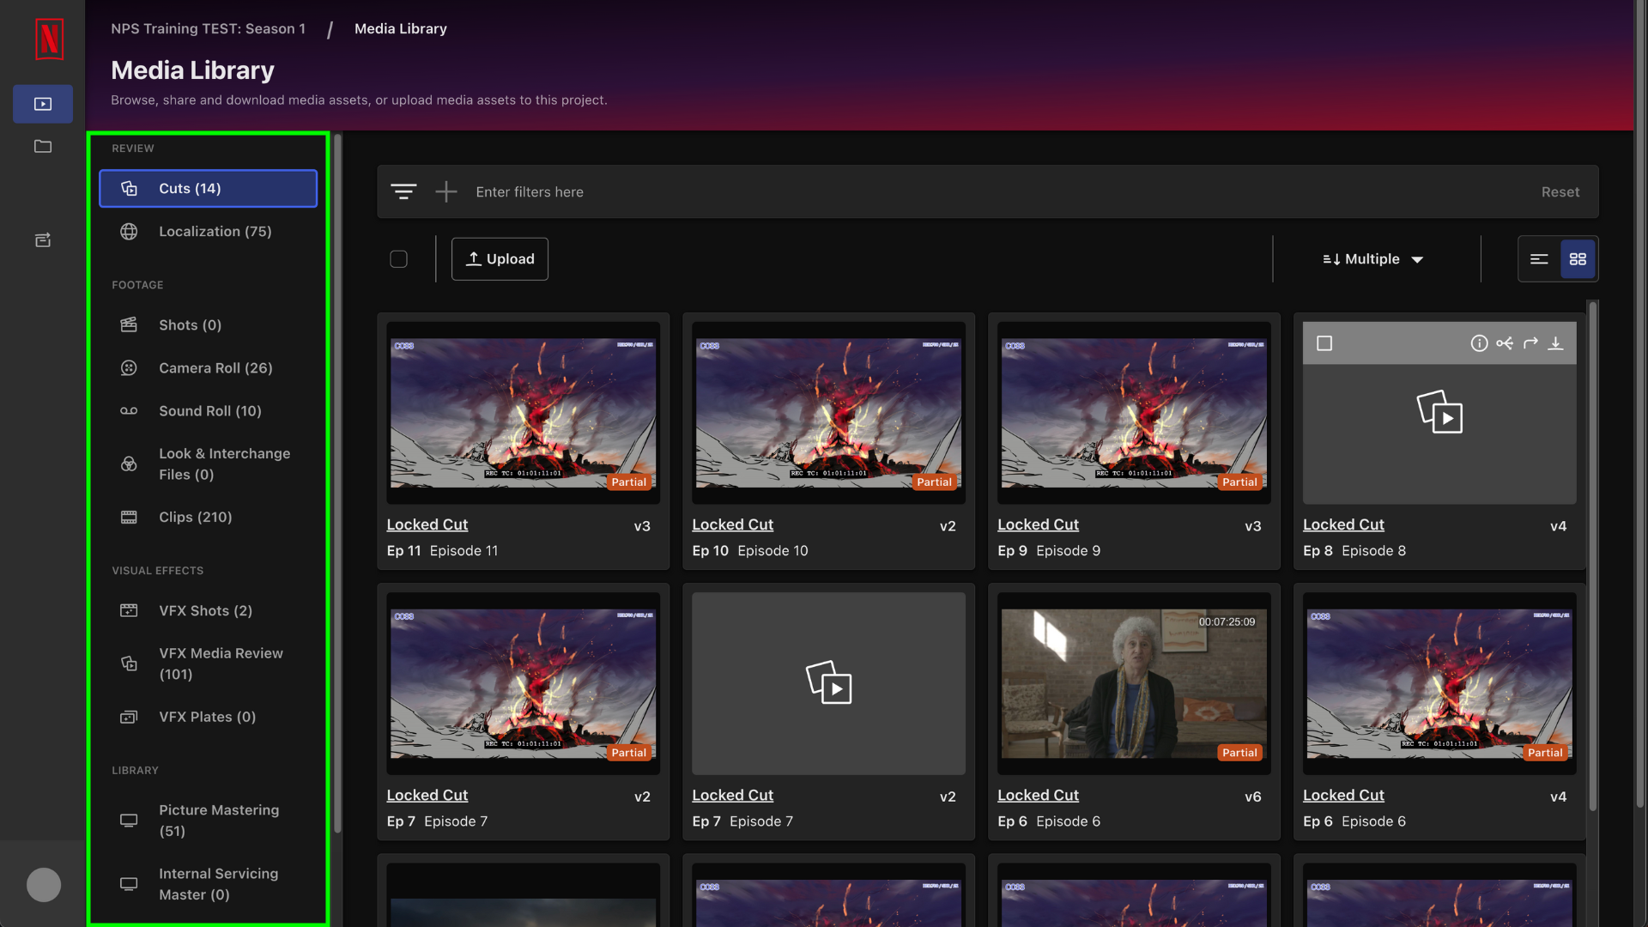The width and height of the screenshot is (1648, 927).
Task: Click Partial badge on Episode 10 thumbnail
Action: (x=934, y=482)
